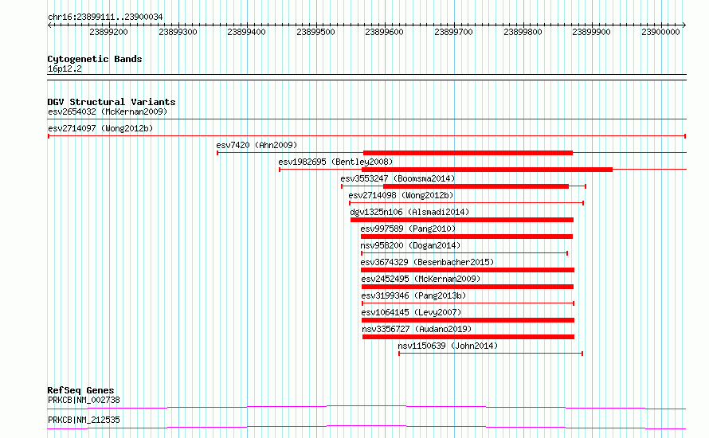Click ruler position 23899500
The height and width of the screenshot is (438, 709).
315,32
